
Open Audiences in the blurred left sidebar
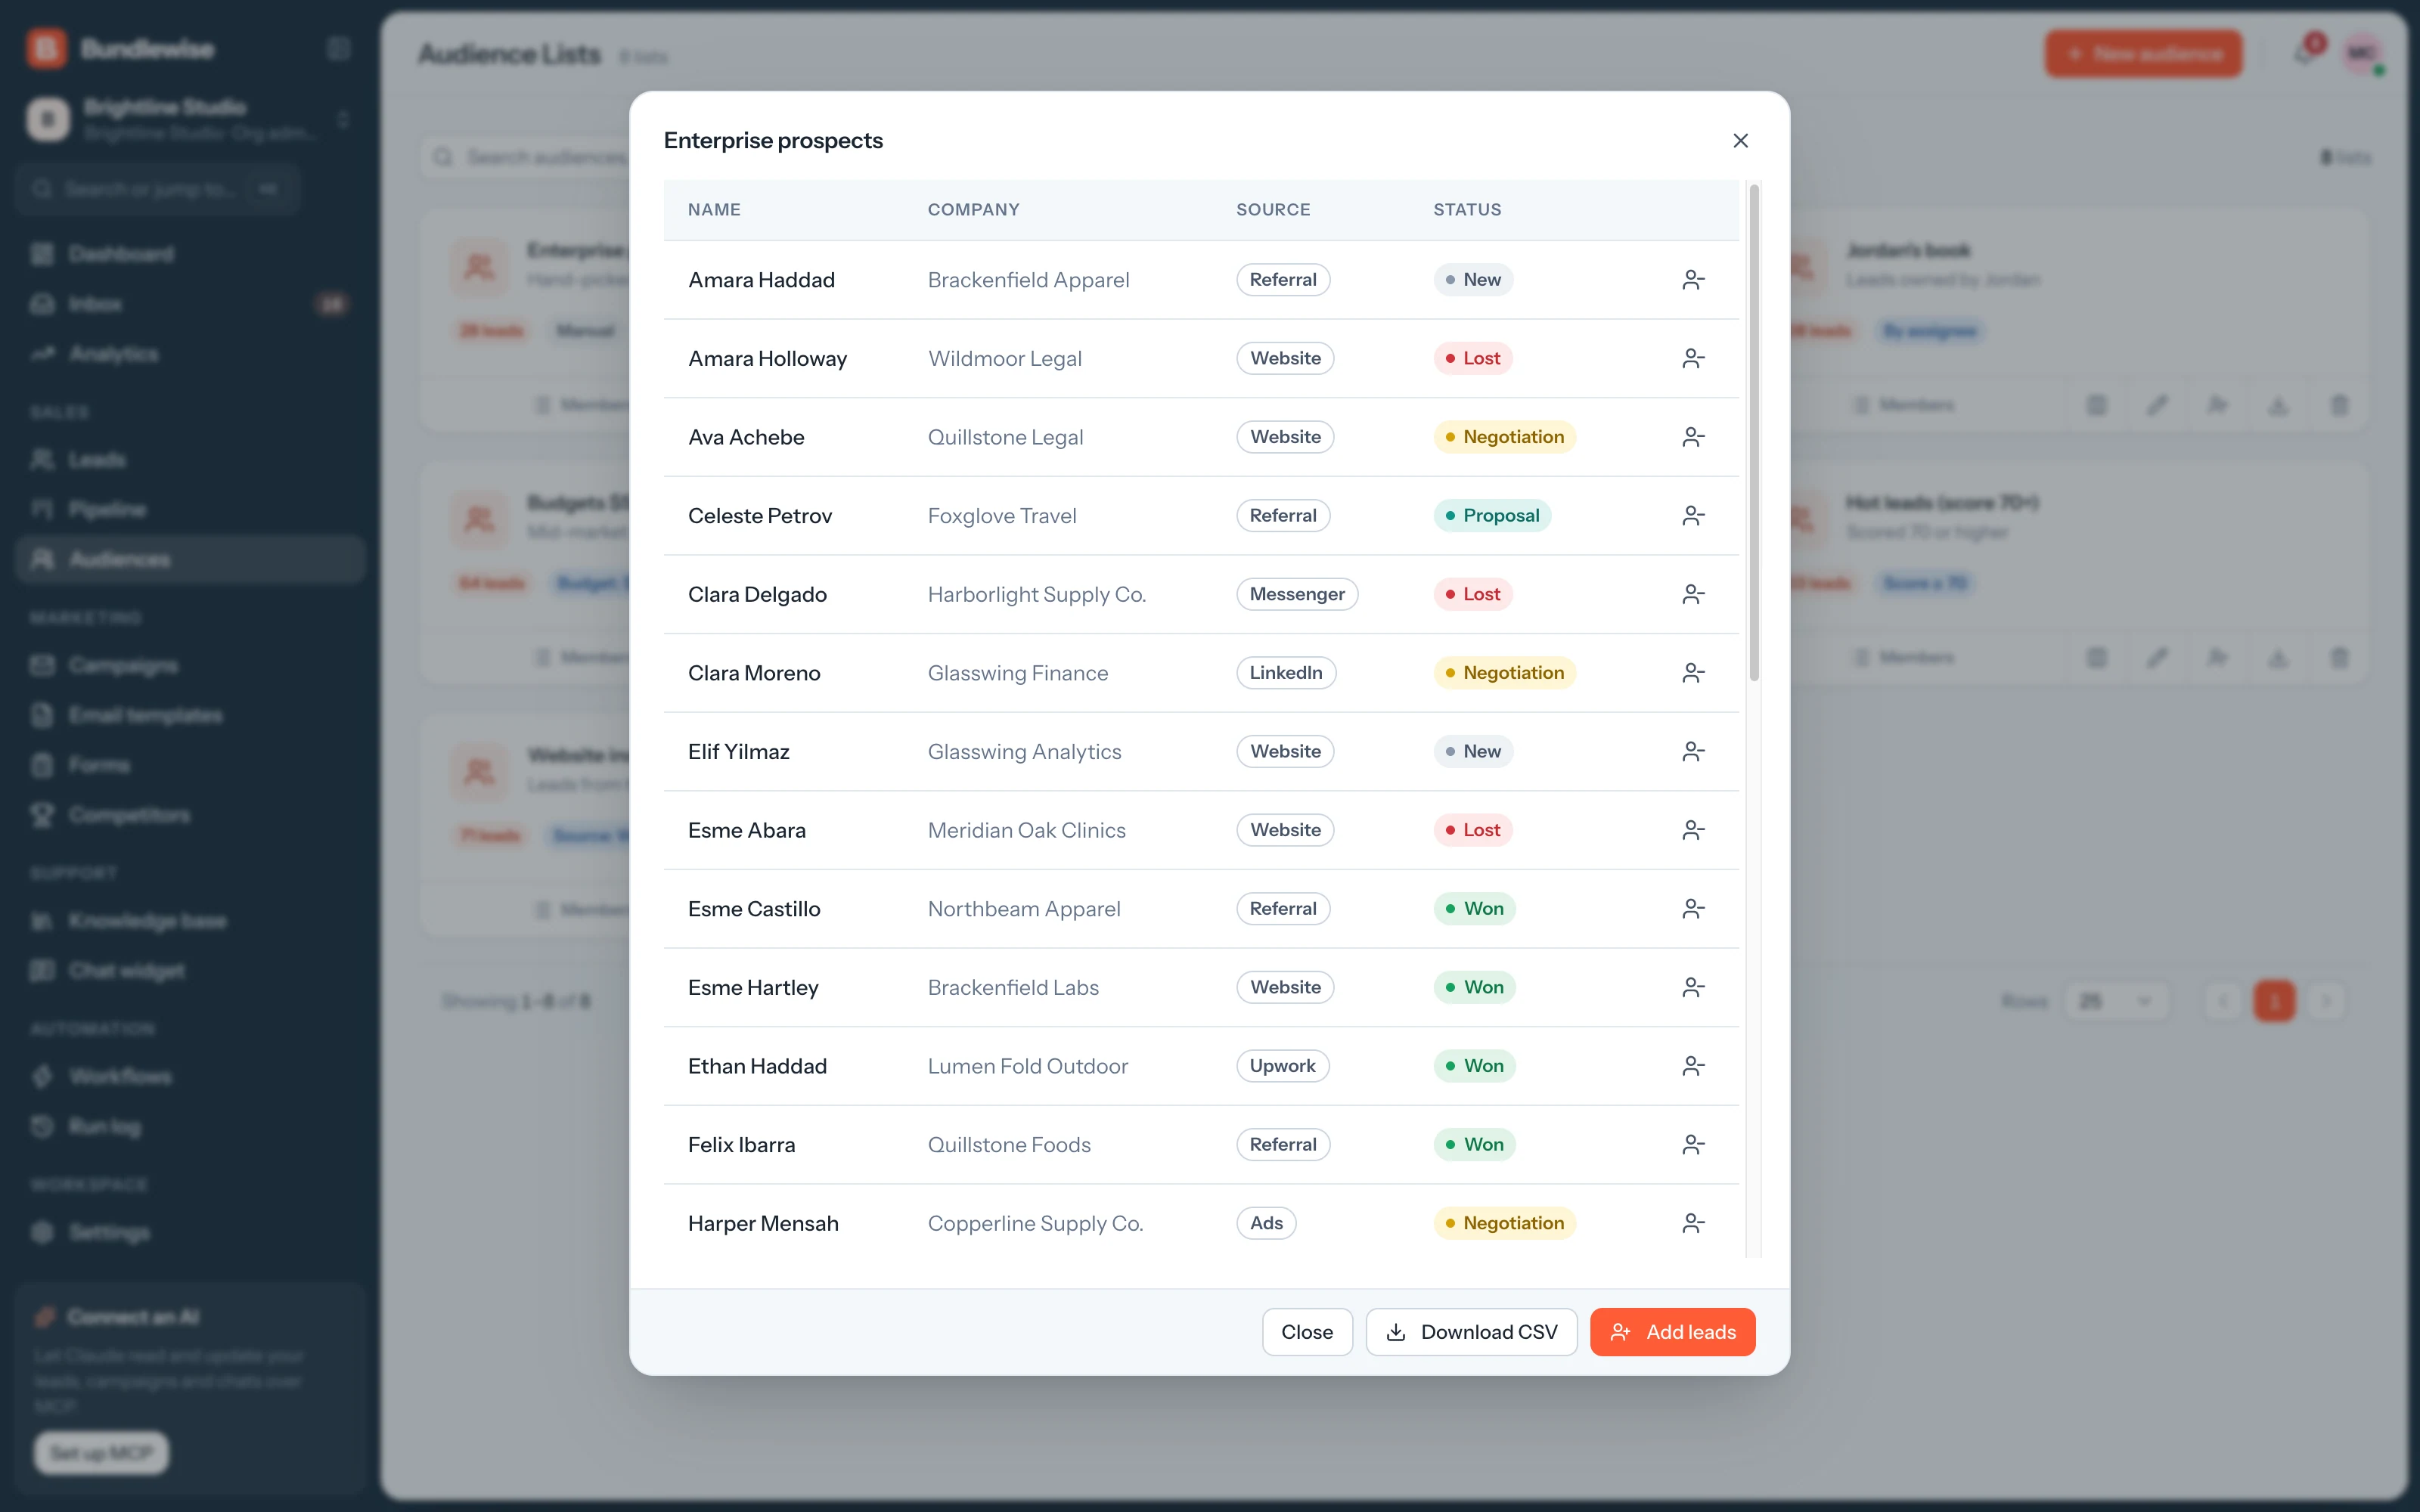point(190,559)
